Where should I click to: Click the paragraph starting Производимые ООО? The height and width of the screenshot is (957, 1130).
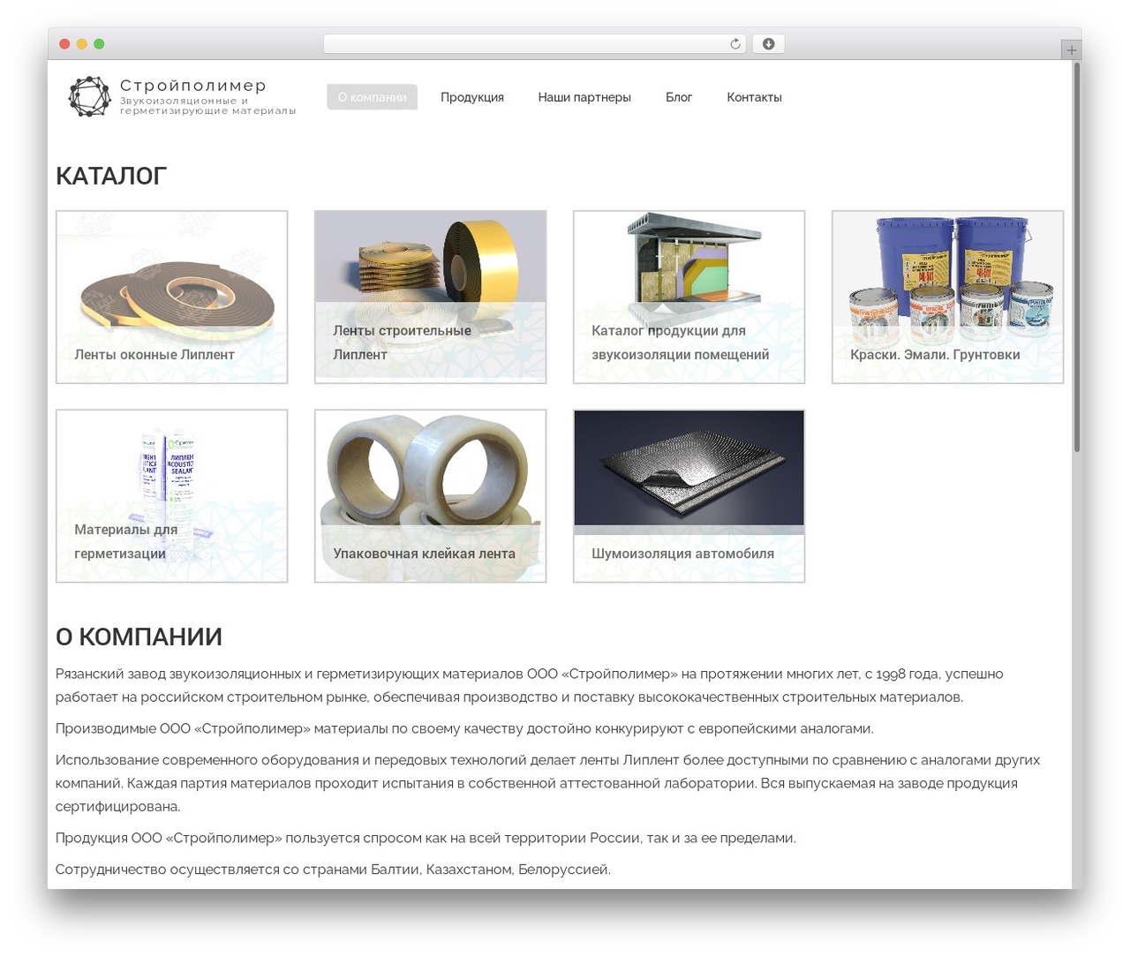464,728
